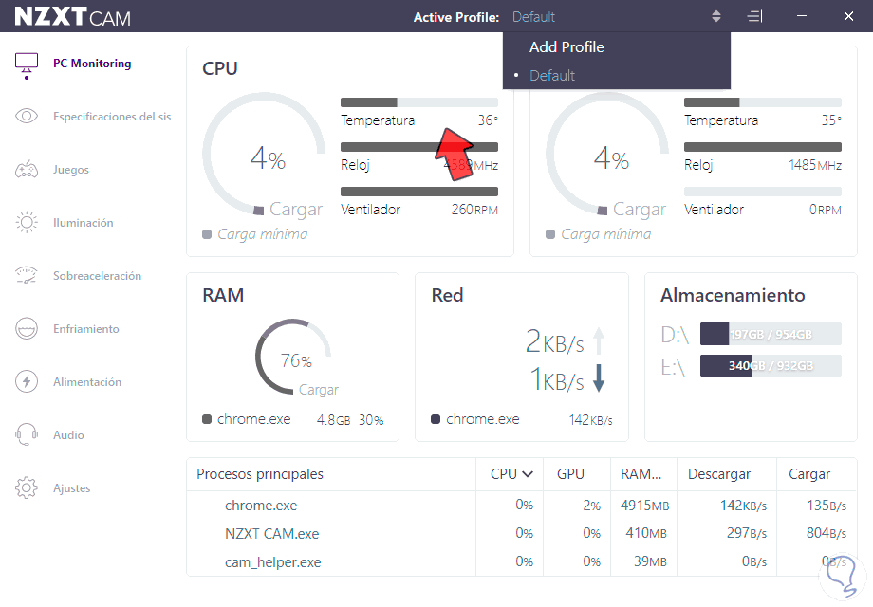Click the NZXT CAM logo

72,17
